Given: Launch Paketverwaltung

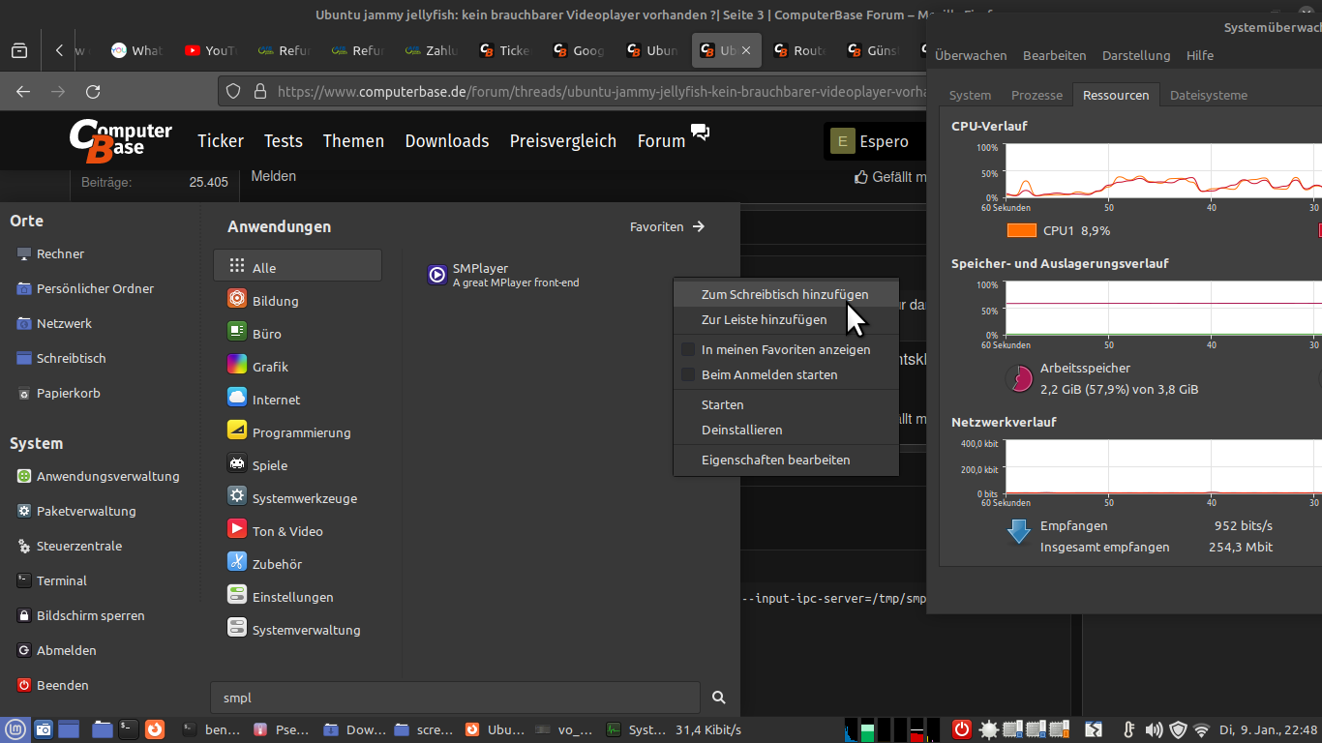Looking at the screenshot, I should [76, 511].
